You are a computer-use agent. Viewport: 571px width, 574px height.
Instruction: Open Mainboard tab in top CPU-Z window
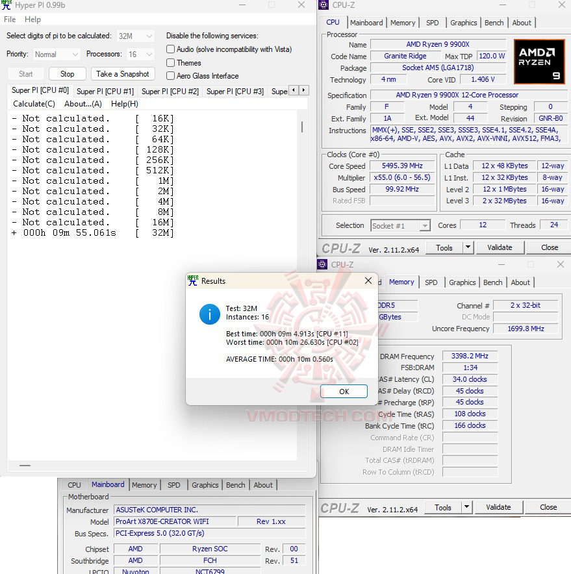[366, 23]
